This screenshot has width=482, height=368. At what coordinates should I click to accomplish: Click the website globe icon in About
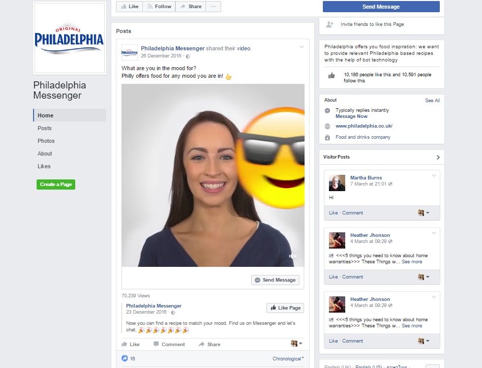327,126
